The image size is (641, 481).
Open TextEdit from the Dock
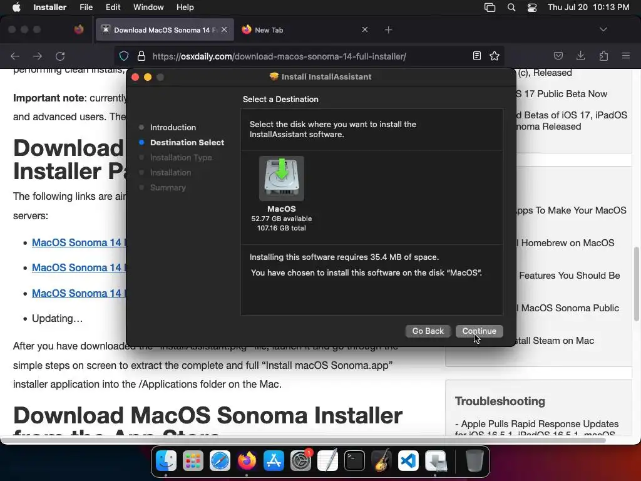(328, 461)
